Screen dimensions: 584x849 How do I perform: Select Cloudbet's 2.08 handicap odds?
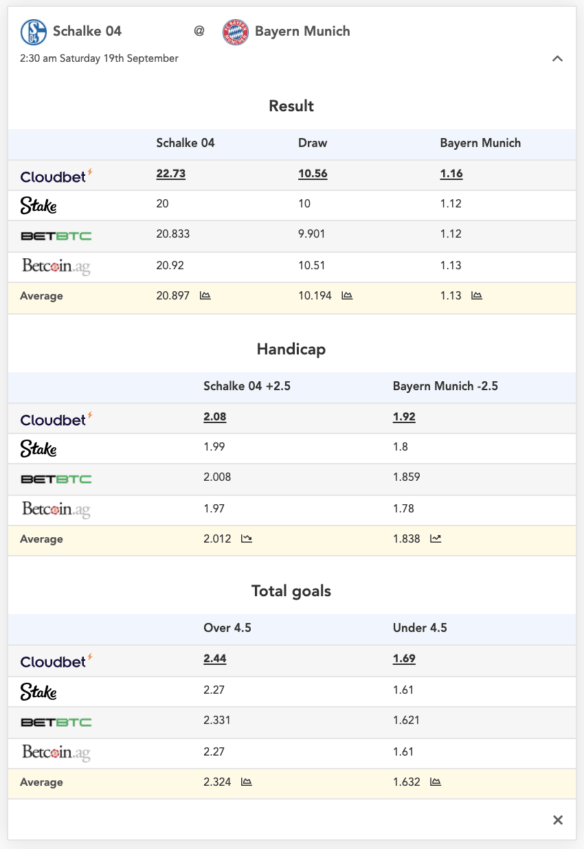[215, 417]
